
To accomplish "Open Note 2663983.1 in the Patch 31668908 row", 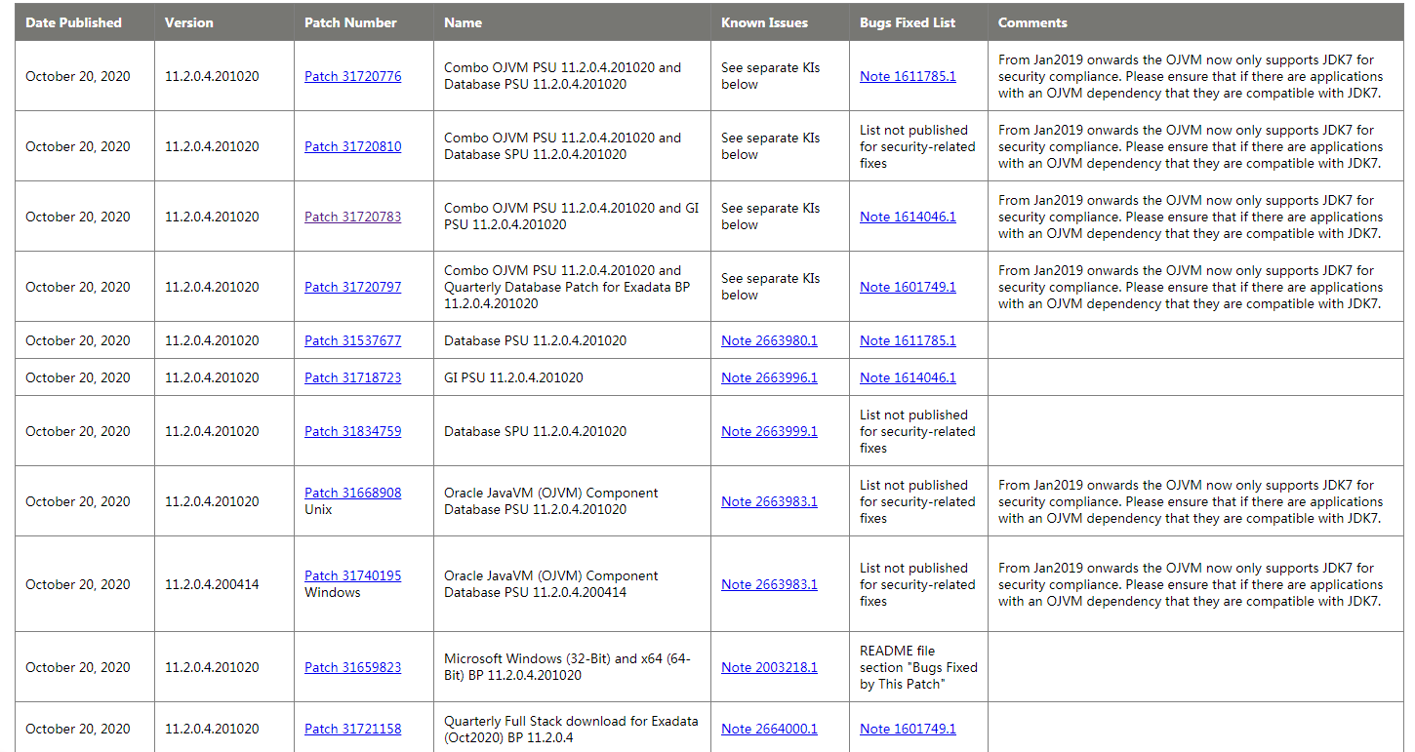I will (x=769, y=501).
